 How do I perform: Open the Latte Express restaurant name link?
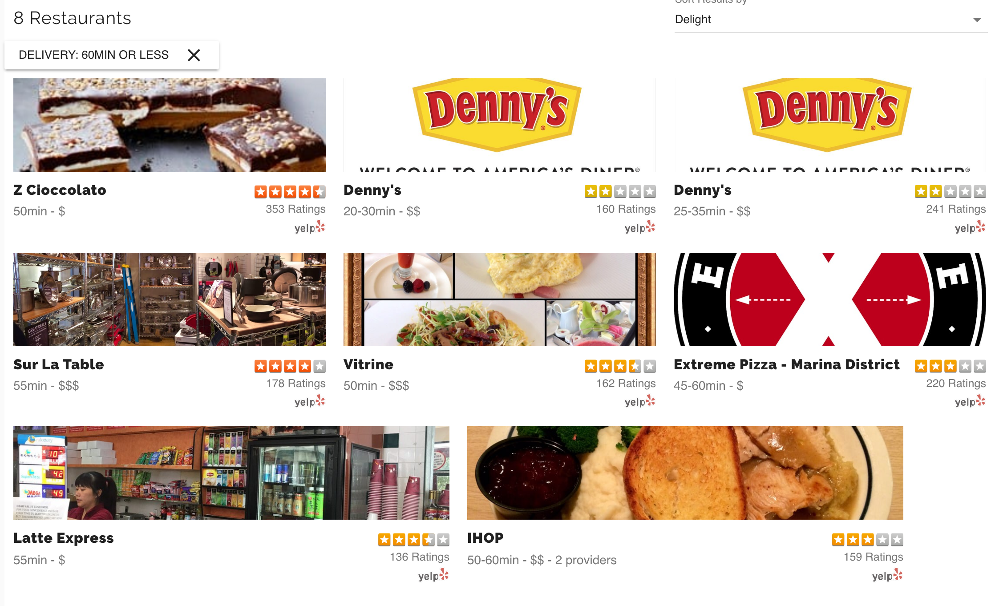(64, 538)
